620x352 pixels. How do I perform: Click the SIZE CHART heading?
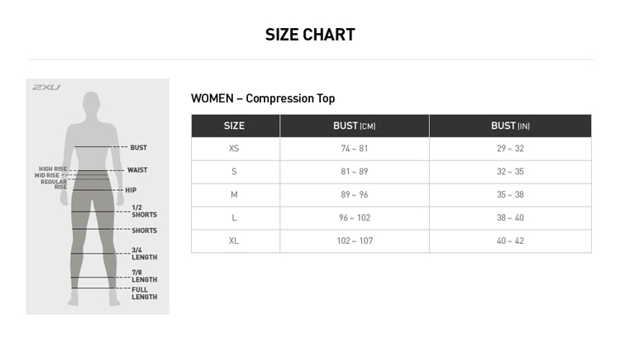310,35
